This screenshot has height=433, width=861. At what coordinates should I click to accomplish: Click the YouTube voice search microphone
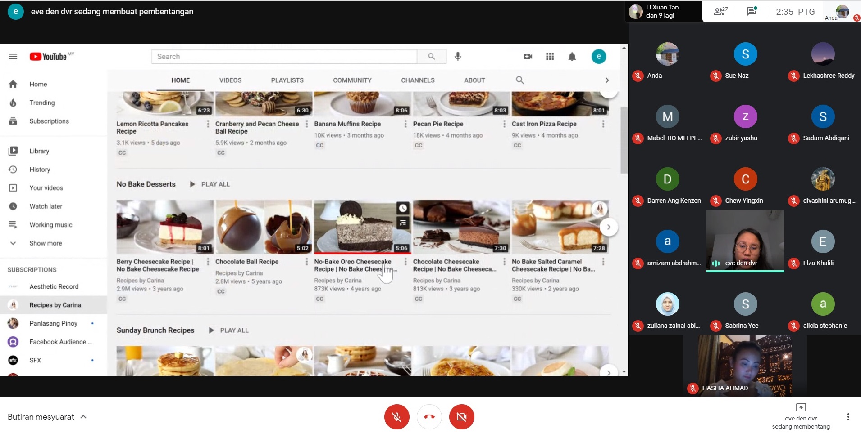click(458, 56)
